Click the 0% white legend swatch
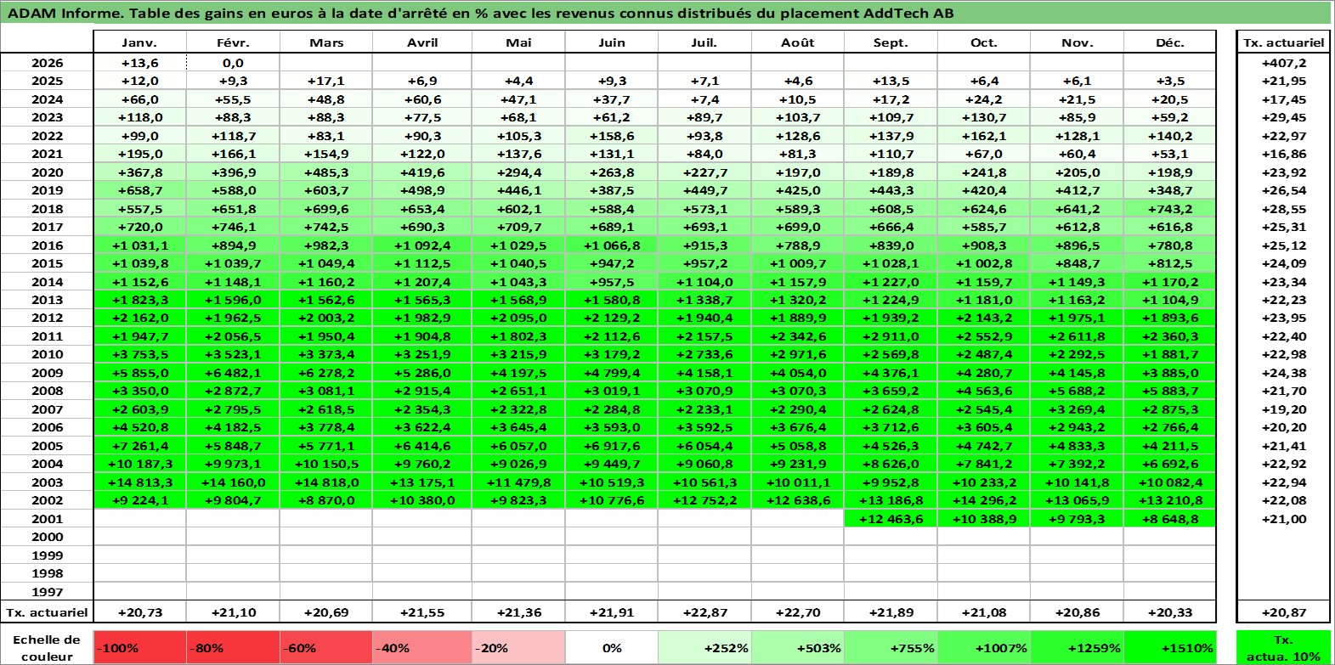Screen dimensions: 1335x665 point(612,647)
